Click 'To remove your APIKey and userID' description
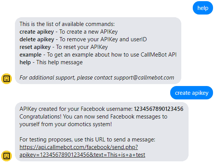The width and height of the screenshot is (218, 164). tap(103, 39)
